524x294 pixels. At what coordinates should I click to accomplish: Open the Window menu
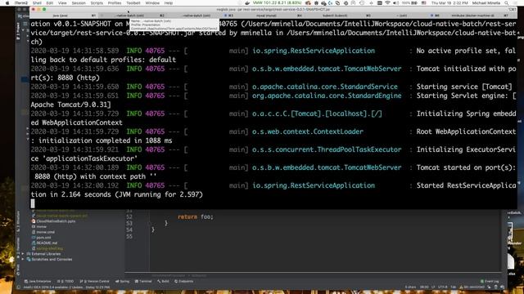[x=152, y=3]
